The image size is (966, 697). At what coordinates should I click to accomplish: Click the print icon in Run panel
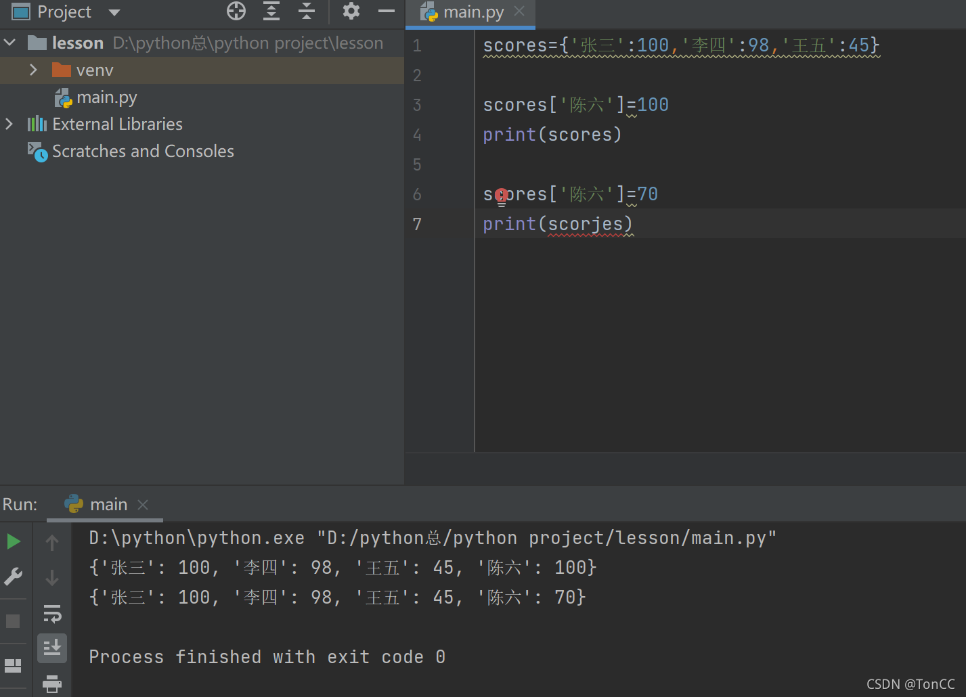point(52,683)
